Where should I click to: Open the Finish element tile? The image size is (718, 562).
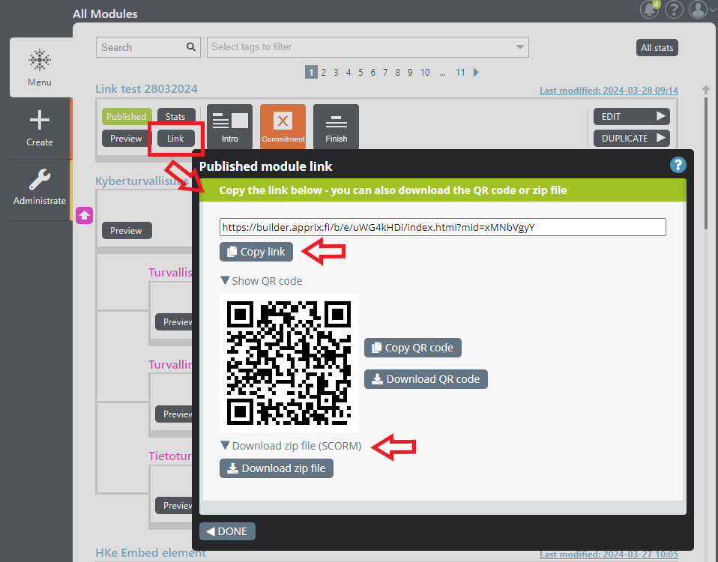[x=336, y=127]
